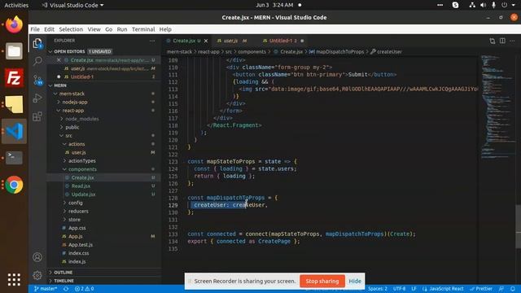Open the Run and Debug view
Viewport: 521px width, 293px height.
37,98
